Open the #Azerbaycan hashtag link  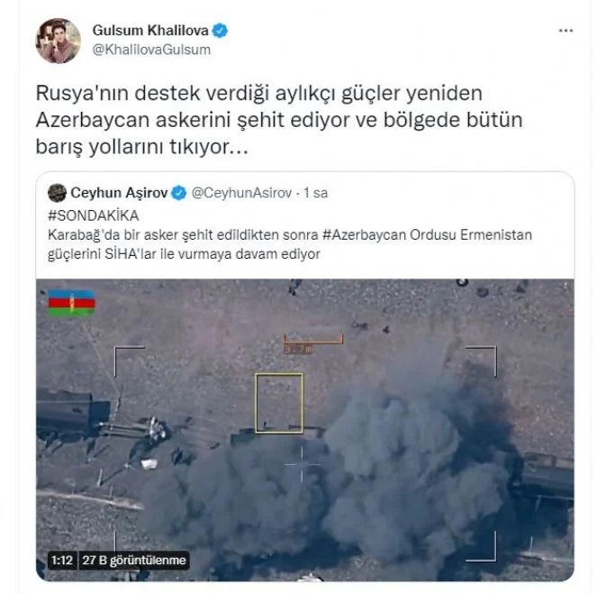point(364,234)
